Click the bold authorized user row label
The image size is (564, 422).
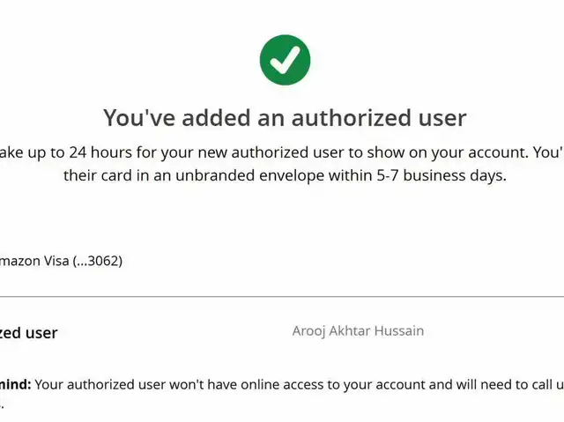(x=29, y=333)
